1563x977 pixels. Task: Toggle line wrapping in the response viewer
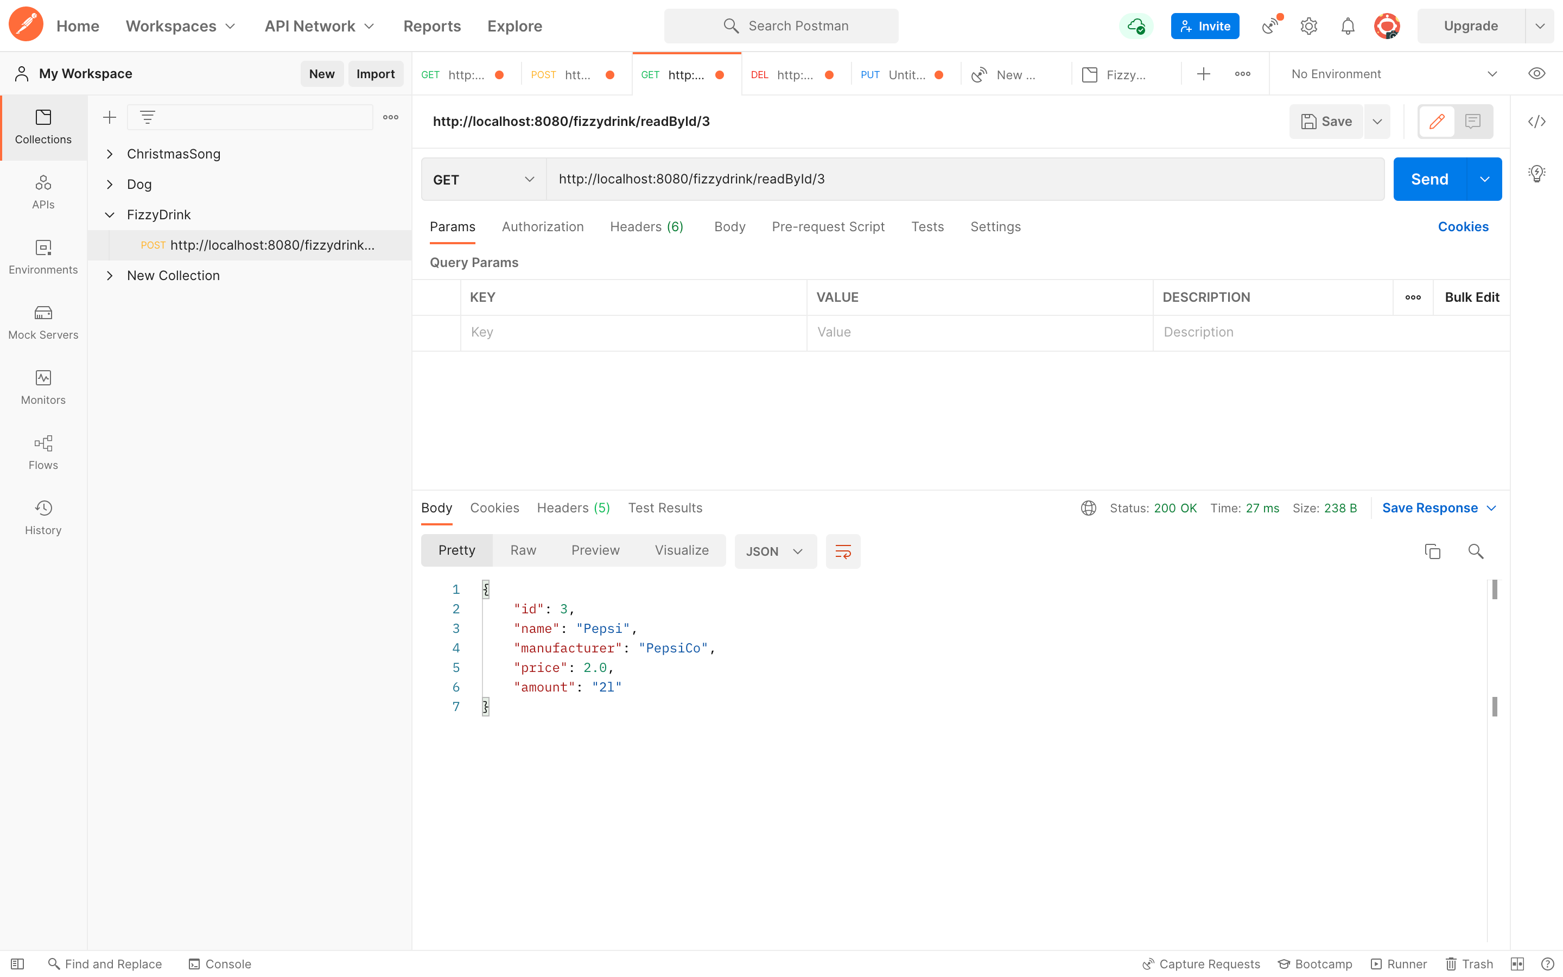843,551
